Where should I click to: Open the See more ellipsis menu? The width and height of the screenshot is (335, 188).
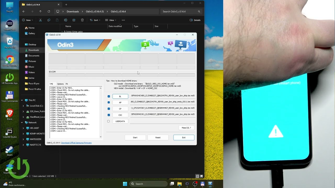pyautogui.click(x=123, y=20)
